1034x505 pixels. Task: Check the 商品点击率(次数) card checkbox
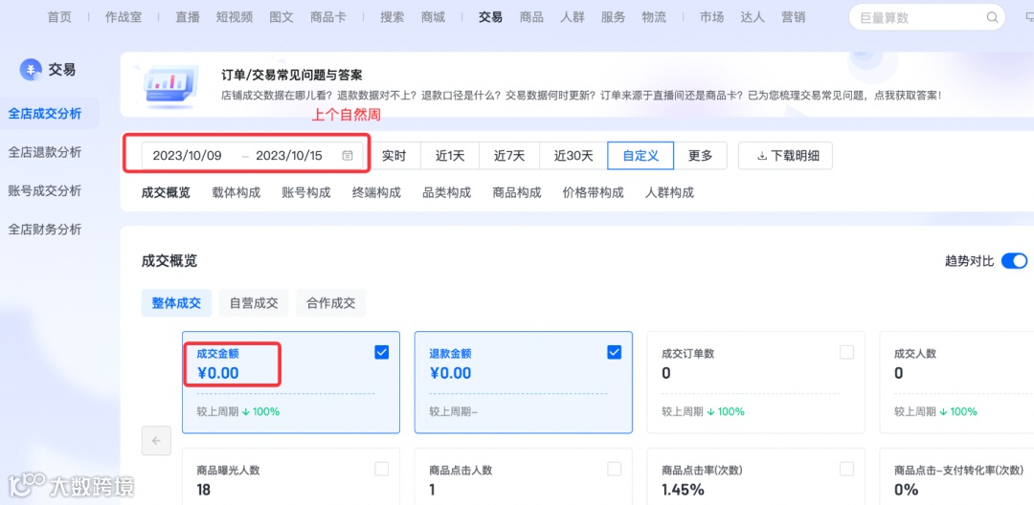tap(846, 469)
